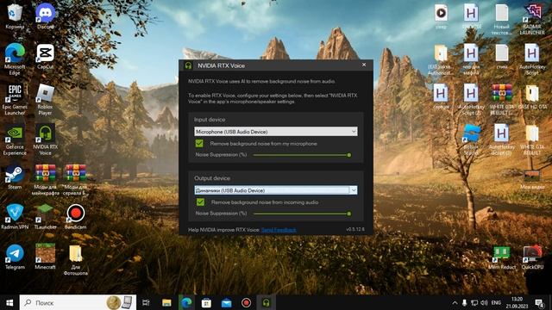Select the Steam desktop shortcut
The image size is (552, 310).
[15, 177]
